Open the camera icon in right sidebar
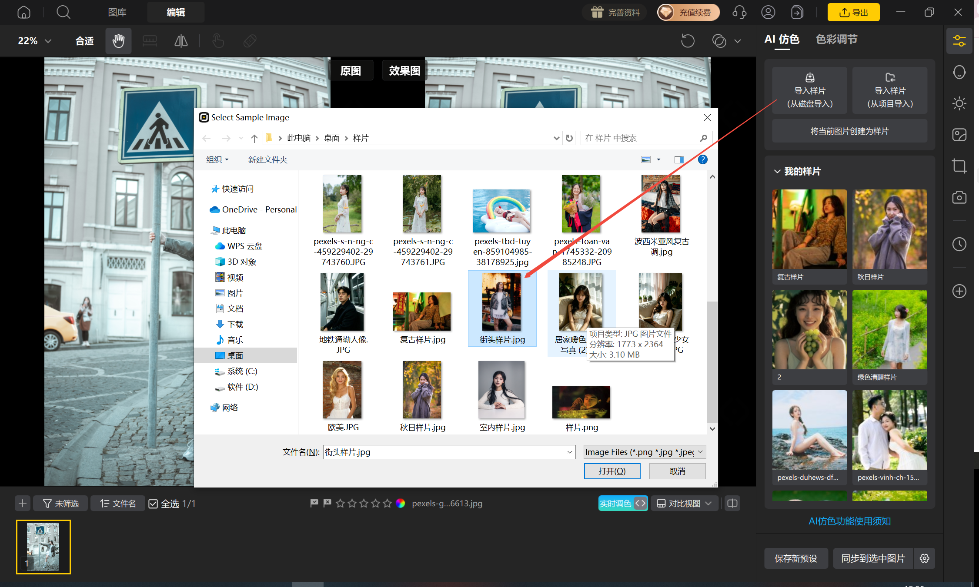The height and width of the screenshot is (587, 979). tap(959, 197)
